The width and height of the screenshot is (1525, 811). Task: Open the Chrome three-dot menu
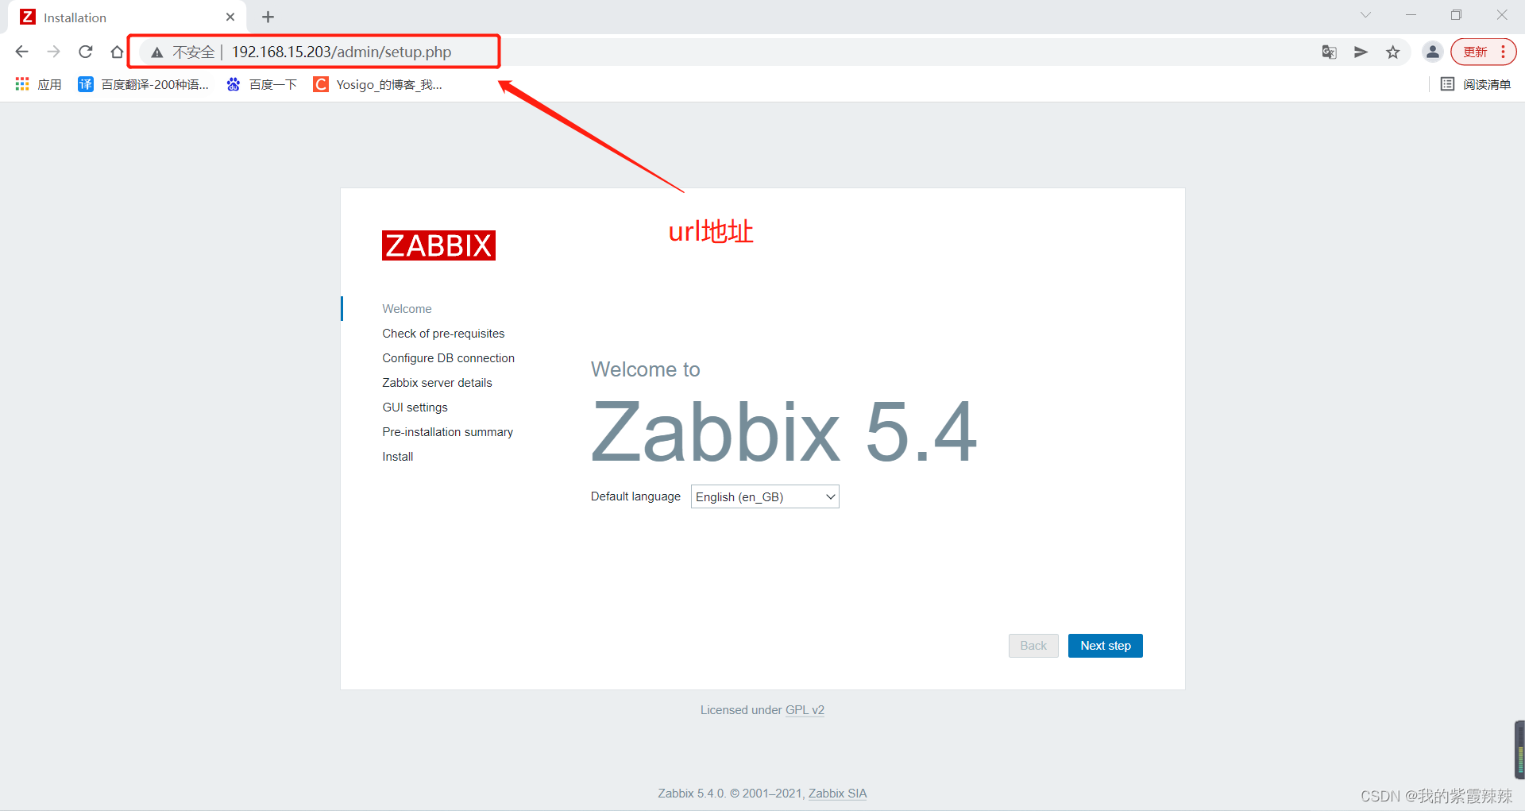point(1503,52)
